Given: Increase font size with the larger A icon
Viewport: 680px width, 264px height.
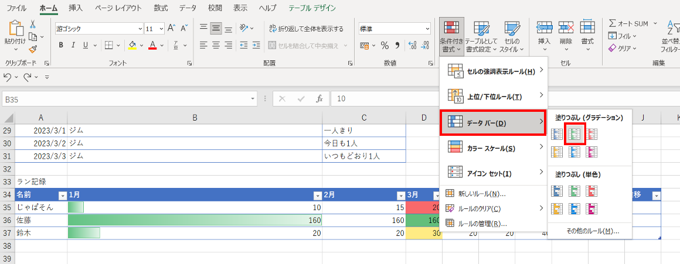Looking at the screenshot, I should (x=171, y=29).
